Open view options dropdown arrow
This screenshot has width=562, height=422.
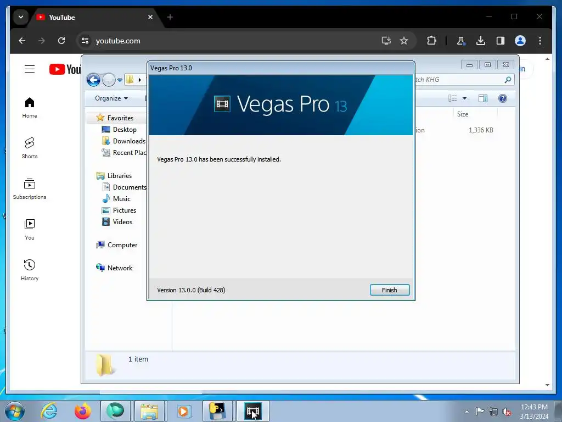coord(464,98)
